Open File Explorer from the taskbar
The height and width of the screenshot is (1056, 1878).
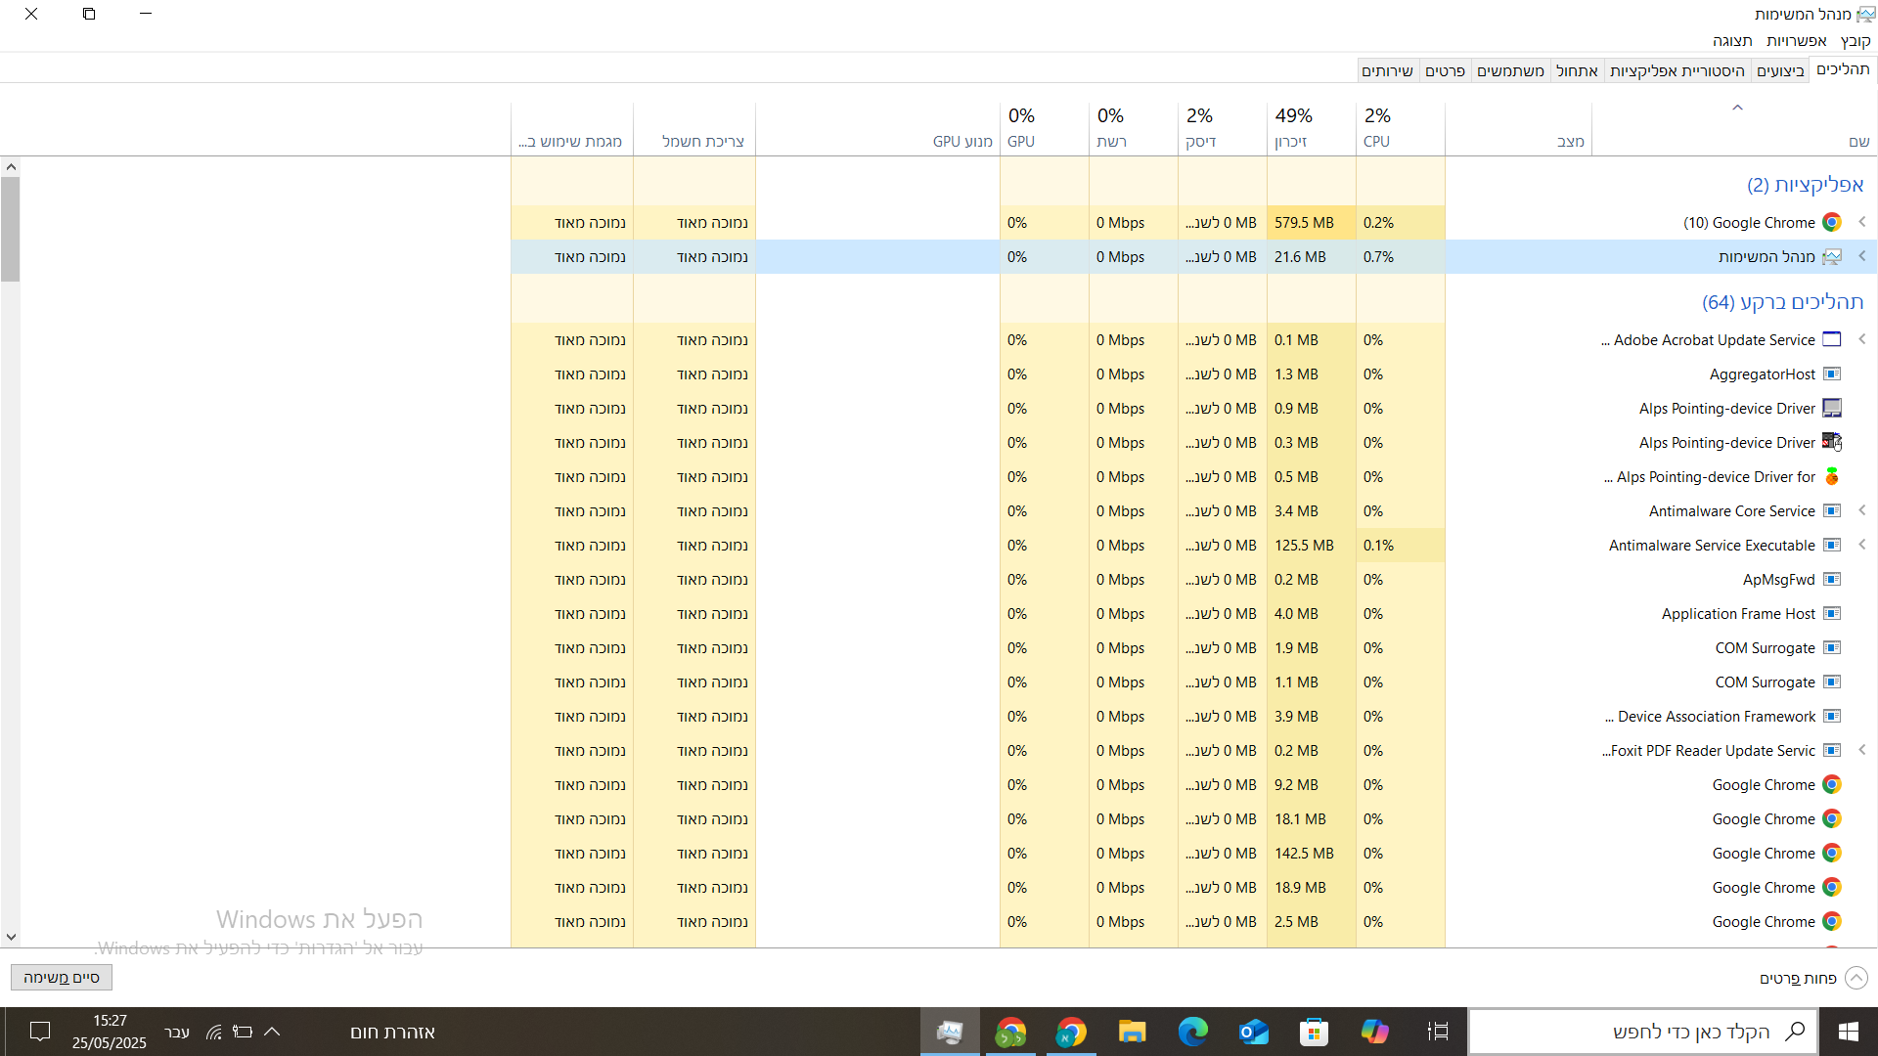(x=1132, y=1032)
